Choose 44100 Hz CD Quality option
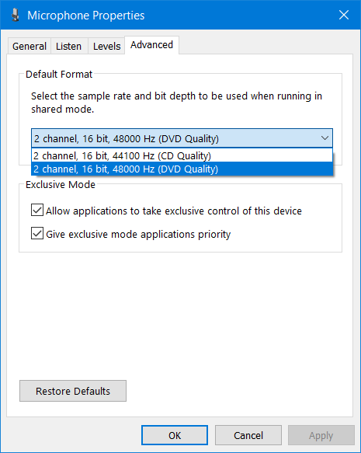Image resolution: width=361 pixels, height=453 pixels. pyautogui.click(x=182, y=155)
